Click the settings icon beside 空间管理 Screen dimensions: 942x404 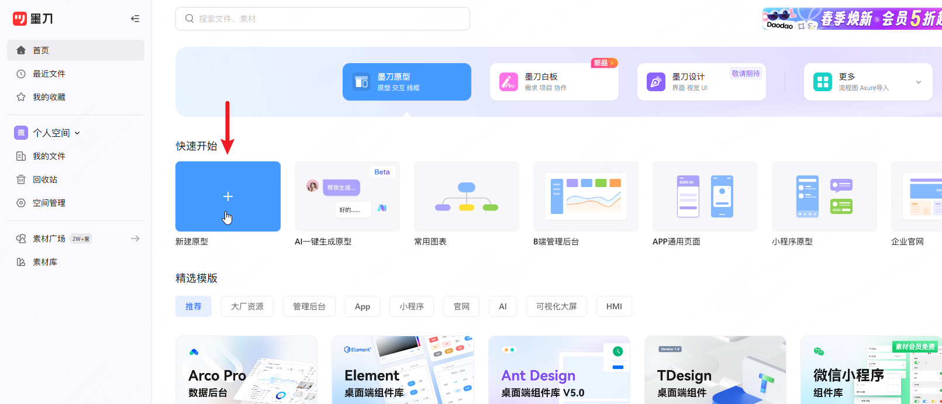tap(21, 203)
